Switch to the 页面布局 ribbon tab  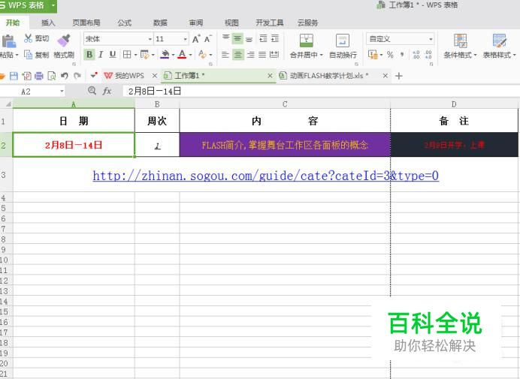tap(86, 23)
